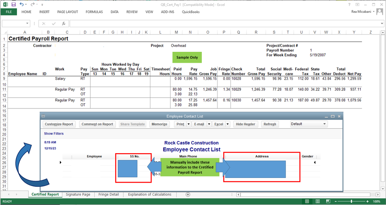Open the FORMULAS ribbon tab
The height and width of the screenshot is (205, 386).
pyautogui.click(x=94, y=12)
